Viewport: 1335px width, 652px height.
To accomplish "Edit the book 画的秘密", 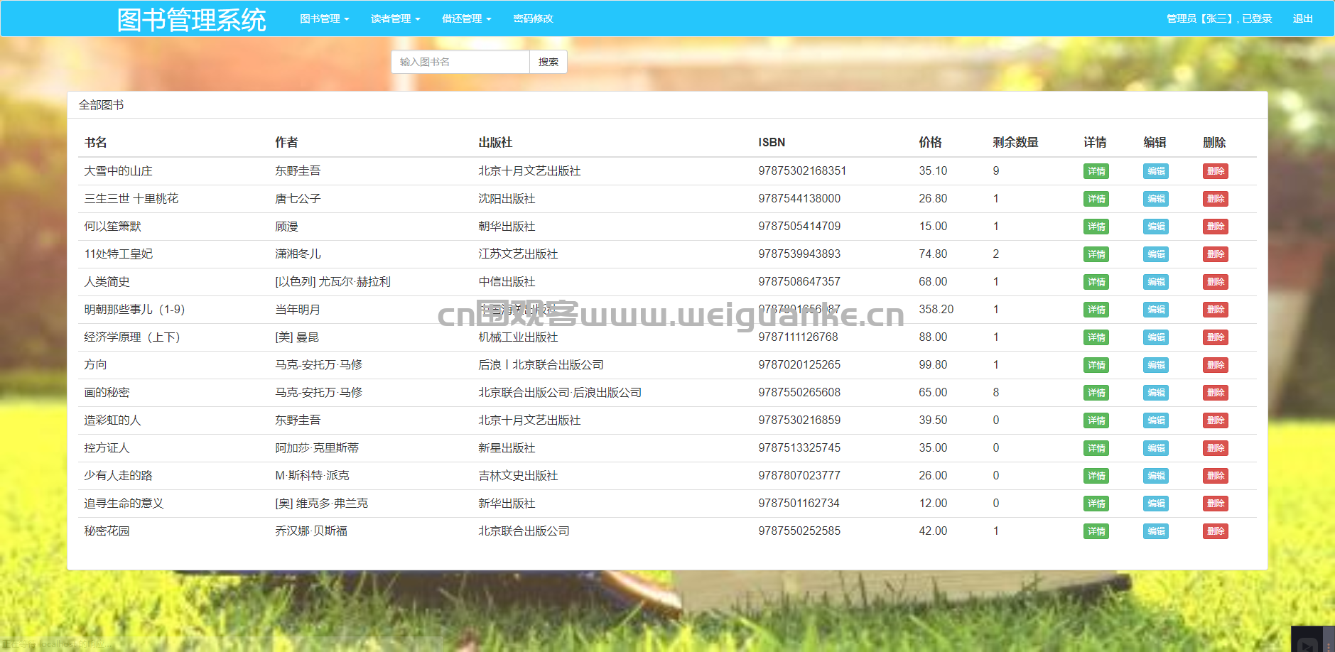I will pos(1155,393).
